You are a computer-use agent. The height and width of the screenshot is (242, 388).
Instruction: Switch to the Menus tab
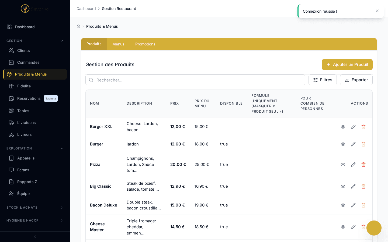pyautogui.click(x=118, y=44)
